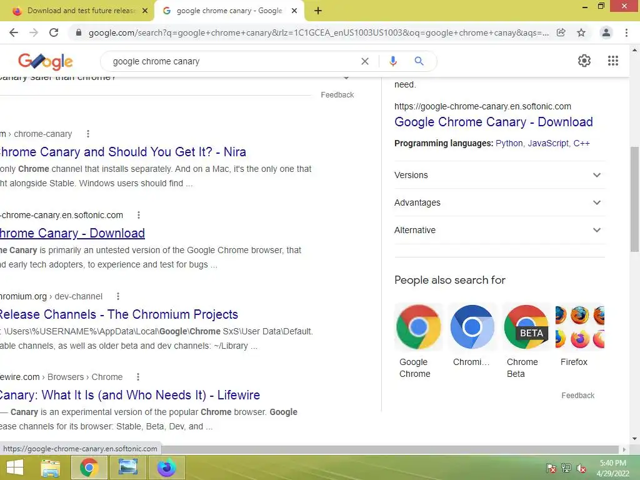The height and width of the screenshot is (480, 640).
Task: Click the JavaScript programming language link
Action: [547, 143]
